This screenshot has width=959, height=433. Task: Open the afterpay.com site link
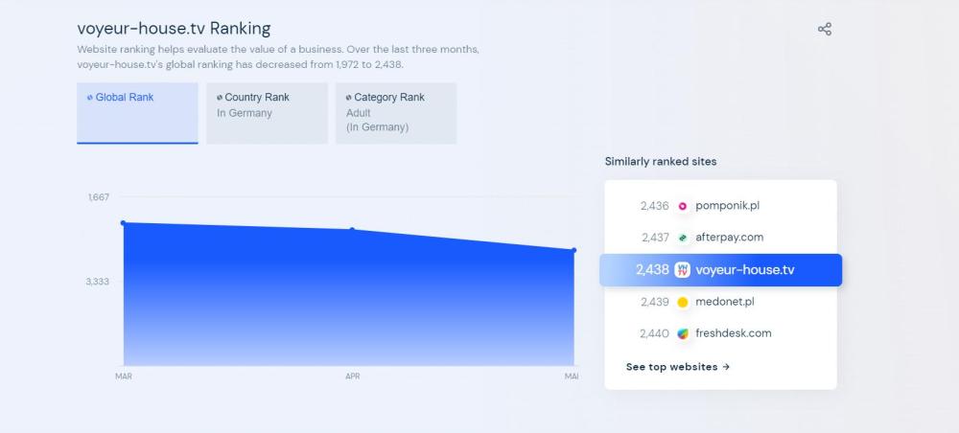(x=729, y=238)
